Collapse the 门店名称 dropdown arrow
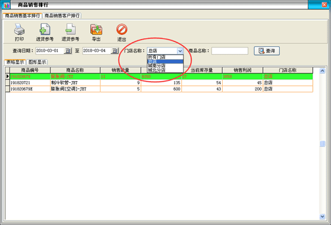Viewport: 331px width, 225px height. tap(180, 51)
